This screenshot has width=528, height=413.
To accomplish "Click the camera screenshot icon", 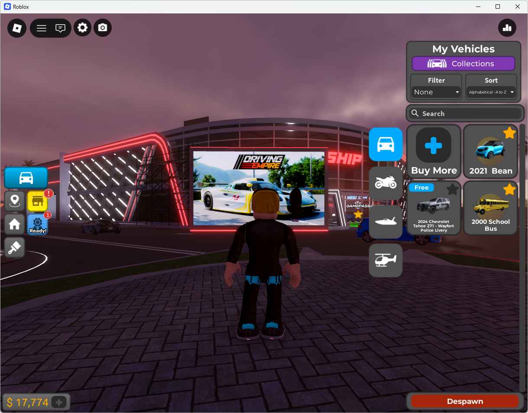I will point(103,28).
